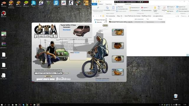Click Select all in Explorer ribbon

pyautogui.click(x=181, y=7)
